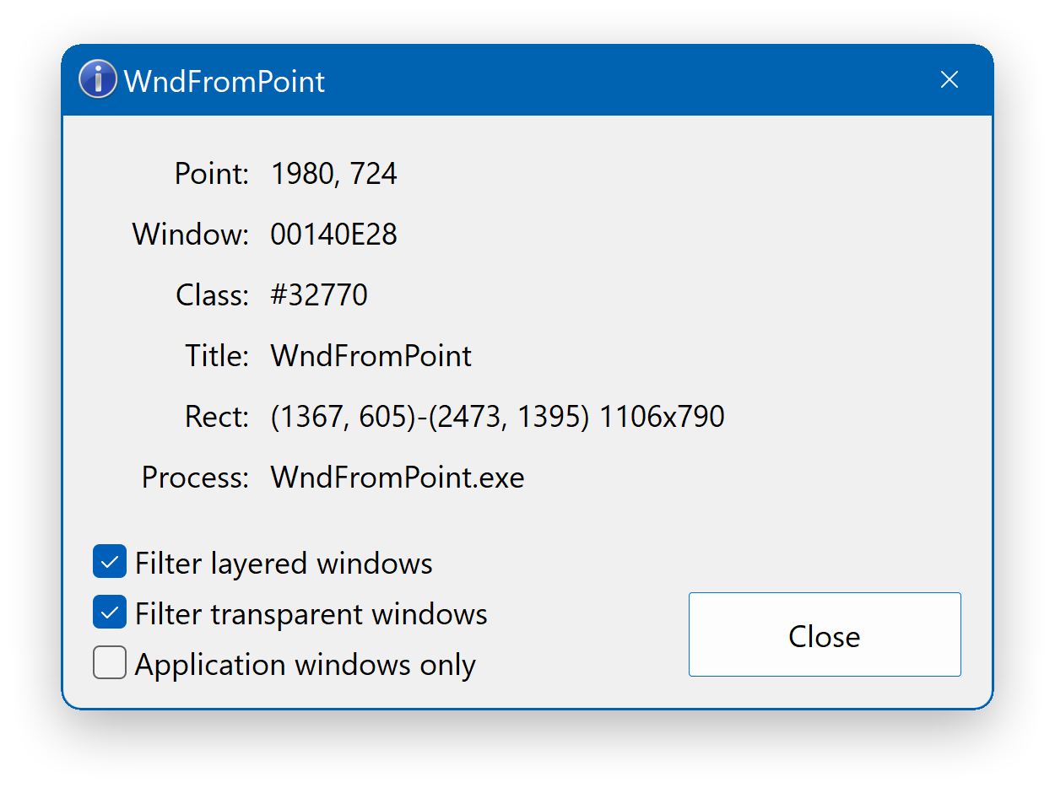Click the class value #32770
This screenshot has height=788, width=1055.
pyautogui.click(x=319, y=295)
